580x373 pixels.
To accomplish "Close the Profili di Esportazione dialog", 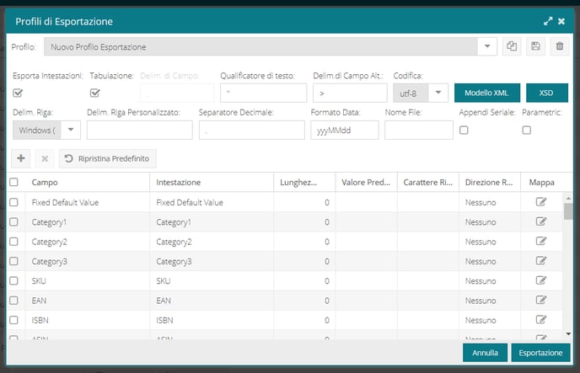I will 561,21.
